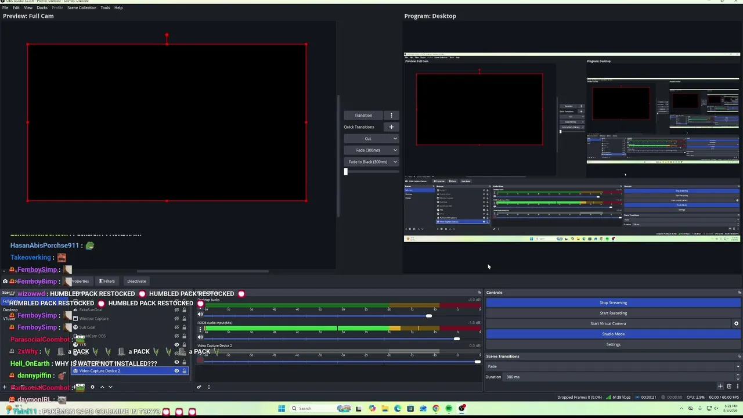
Task: Remove scene transition with trash icon
Action: click(x=729, y=386)
